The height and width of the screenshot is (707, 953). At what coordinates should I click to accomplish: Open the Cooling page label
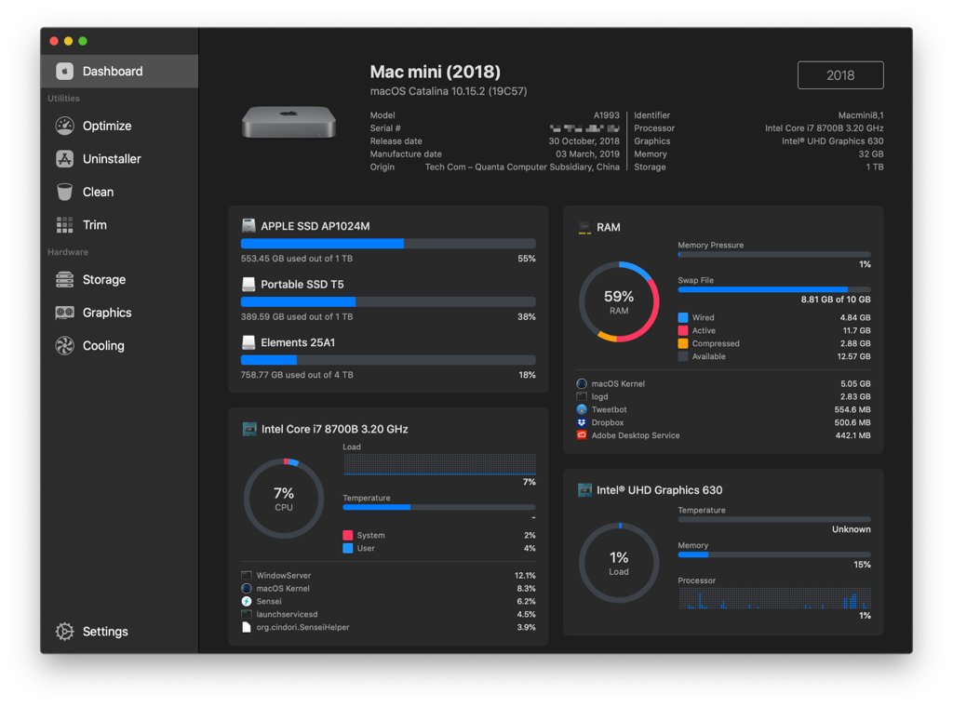click(103, 345)
